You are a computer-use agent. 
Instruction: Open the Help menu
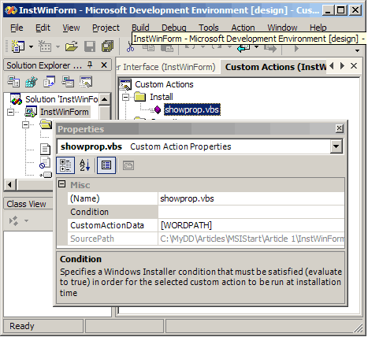318,28
